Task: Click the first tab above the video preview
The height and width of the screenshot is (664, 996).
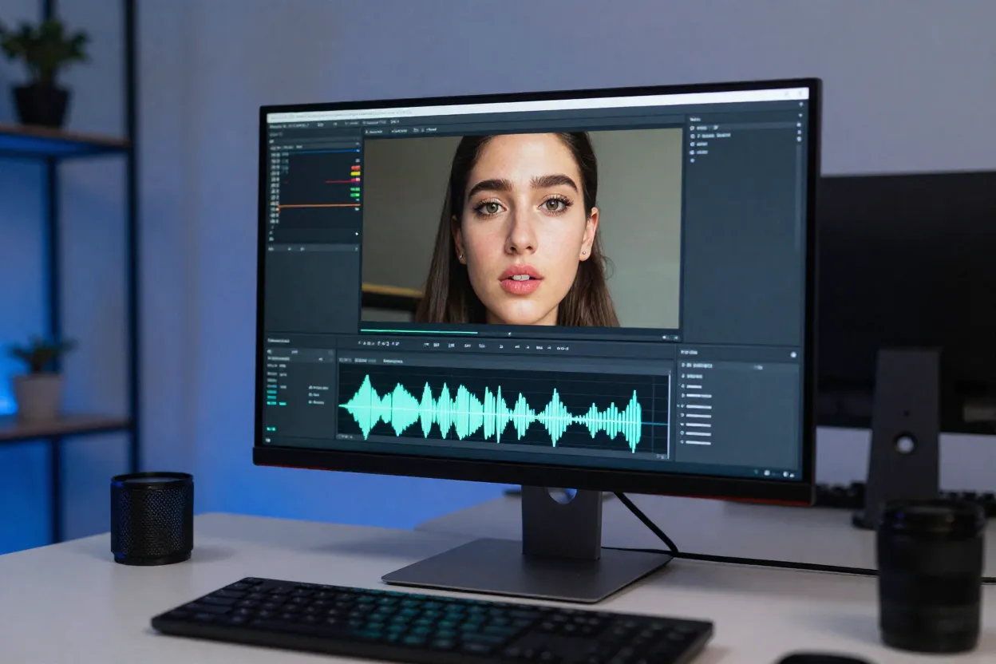Action: [373, 131]
